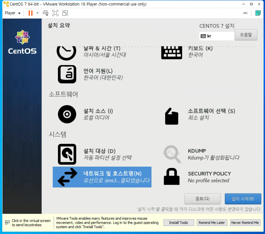Select 소프트웨어 선택 (S) label
This screenshot has height=234, width=265.
click(211, 111)
